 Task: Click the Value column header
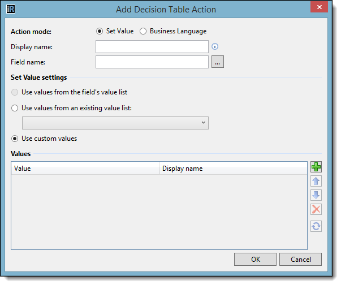[x=85, y=169]
